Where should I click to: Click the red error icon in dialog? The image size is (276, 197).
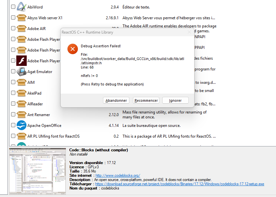(73, 49)
